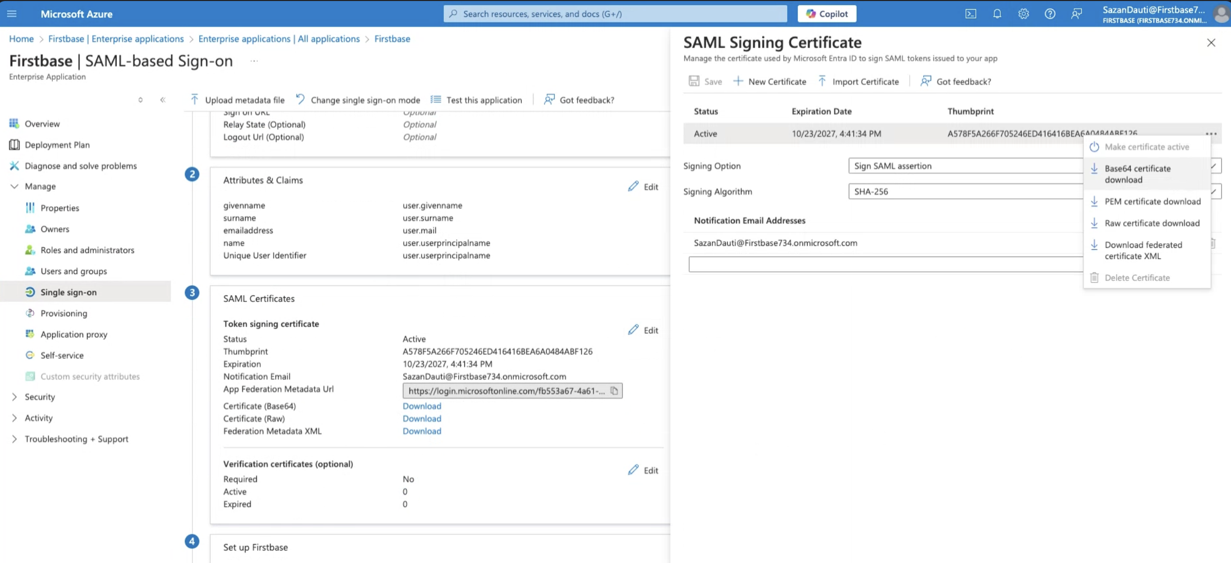Choose PEM certificate download
Screen dimensions: 1231x563
pos(1147,202)
